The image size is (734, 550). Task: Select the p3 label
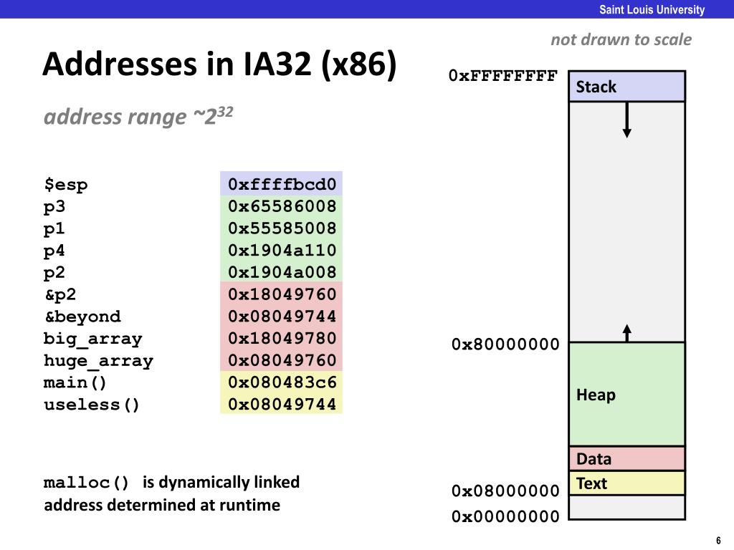pos(54,207)
